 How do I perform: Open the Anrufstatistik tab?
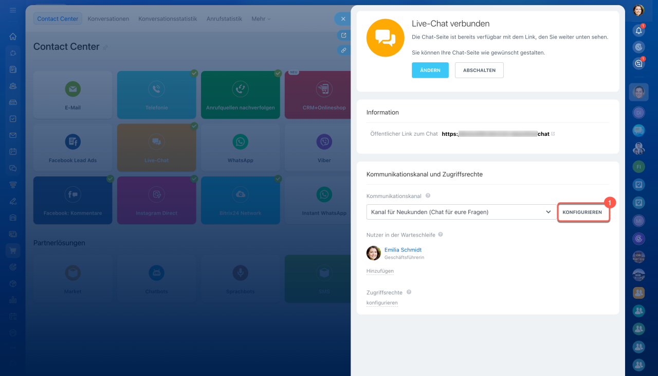click(x=224, y=19)
